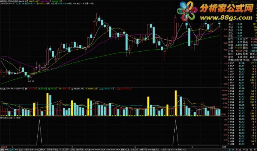This screenshot has height=151, width=257.
Task: Switch to the 逆势英雄 formula tab
Action: (80, 149)
